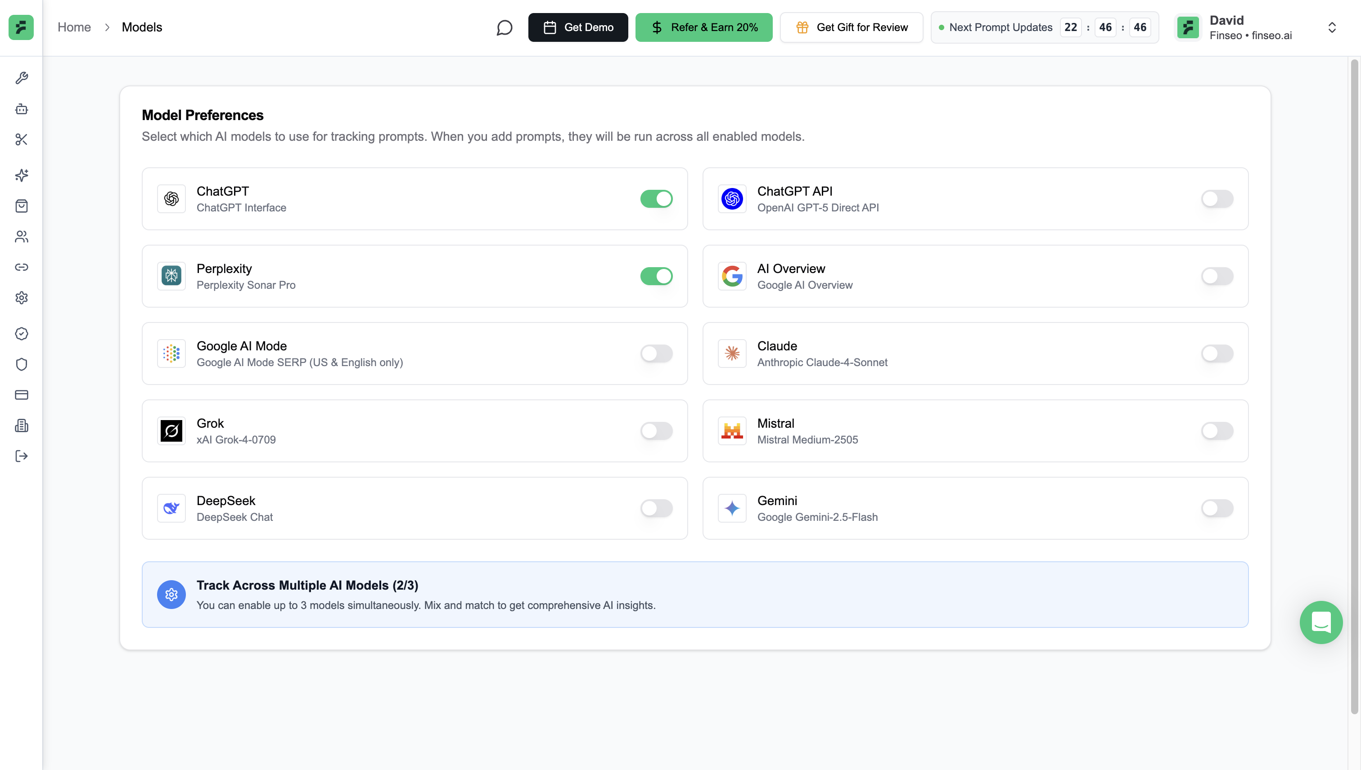Enable the Gemini model toggle
Image resolution: width=1361 pixels, height=770 pixels.
point(1217,508)
